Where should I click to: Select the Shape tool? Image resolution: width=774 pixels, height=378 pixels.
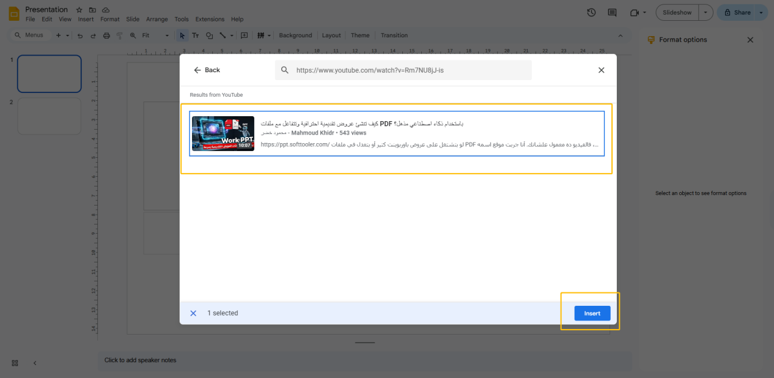pos(210,35)
